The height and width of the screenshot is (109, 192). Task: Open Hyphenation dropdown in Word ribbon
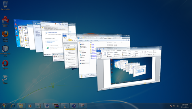point(117,56)
